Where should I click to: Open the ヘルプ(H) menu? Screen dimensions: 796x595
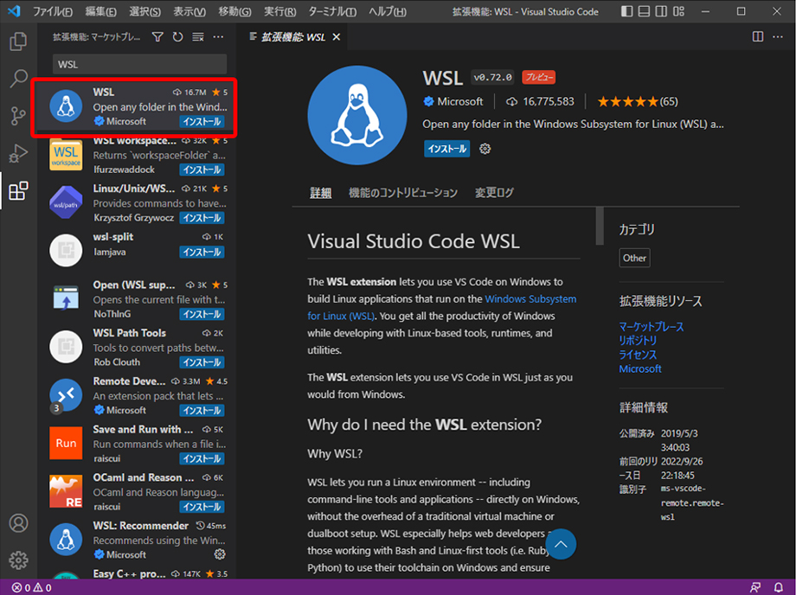388,11
